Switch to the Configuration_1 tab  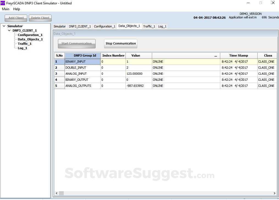pyautogui.click(x=104, y=26)
